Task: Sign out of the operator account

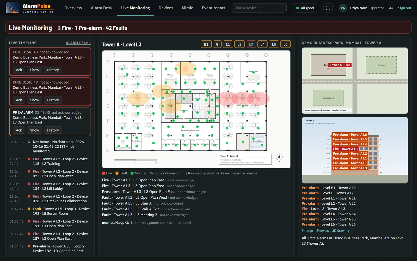Action: [404, 8]
